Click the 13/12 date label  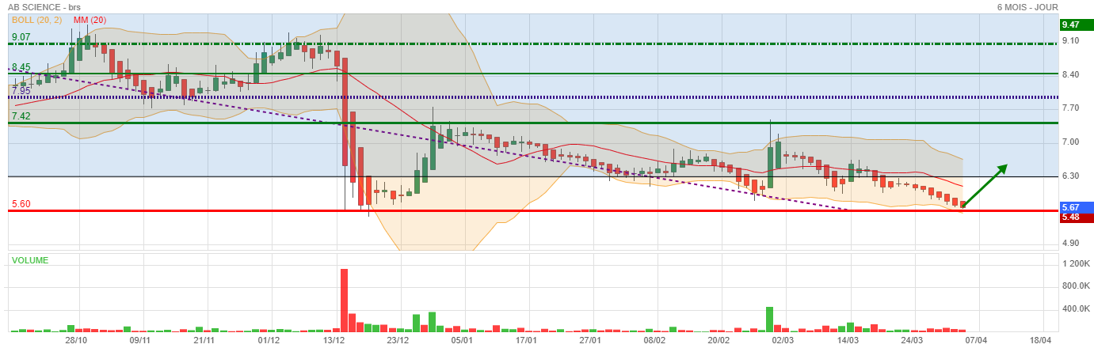pos(334,340)
